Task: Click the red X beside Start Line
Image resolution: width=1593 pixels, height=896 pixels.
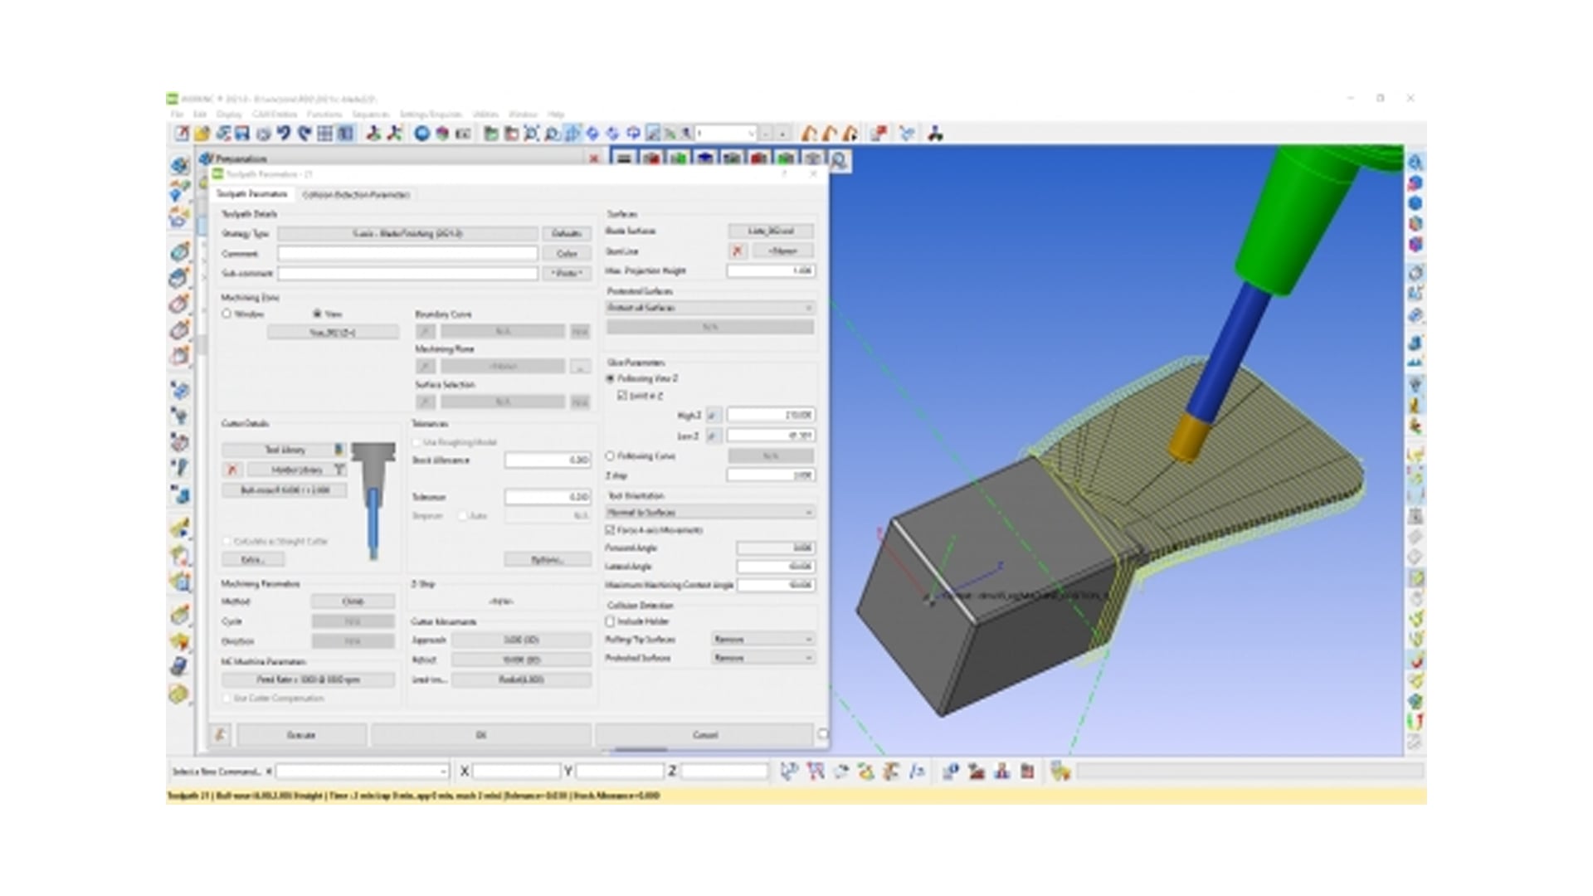Action: (x=737, y=251)
